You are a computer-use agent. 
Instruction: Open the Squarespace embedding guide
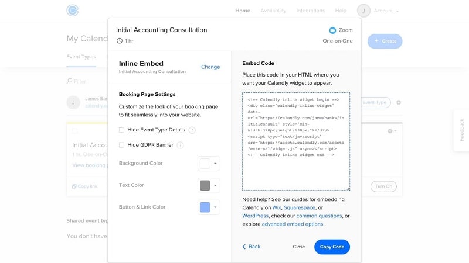300,207
